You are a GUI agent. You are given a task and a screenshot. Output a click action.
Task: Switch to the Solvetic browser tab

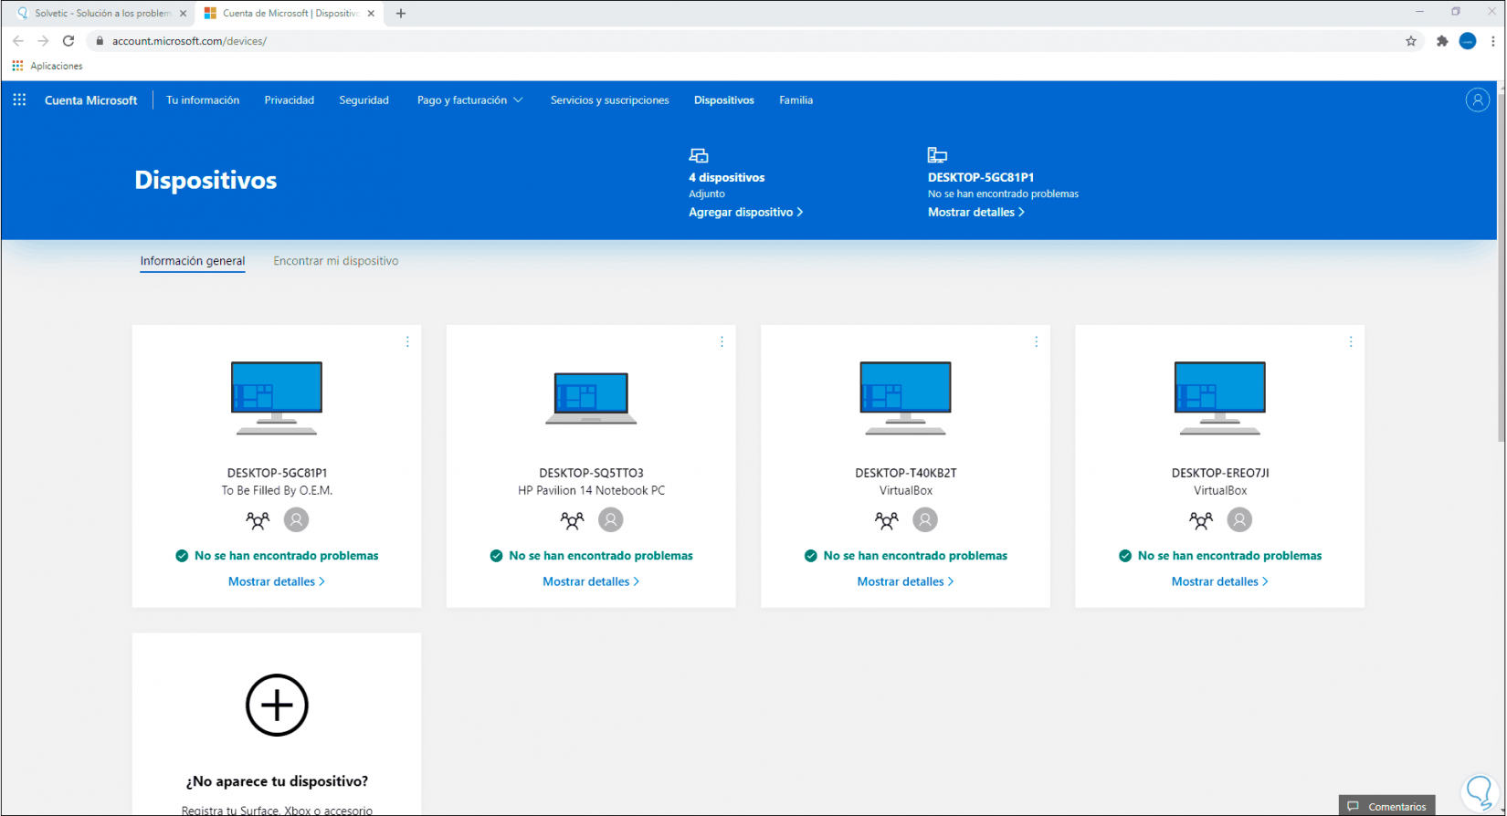click(x=102, y=14)
